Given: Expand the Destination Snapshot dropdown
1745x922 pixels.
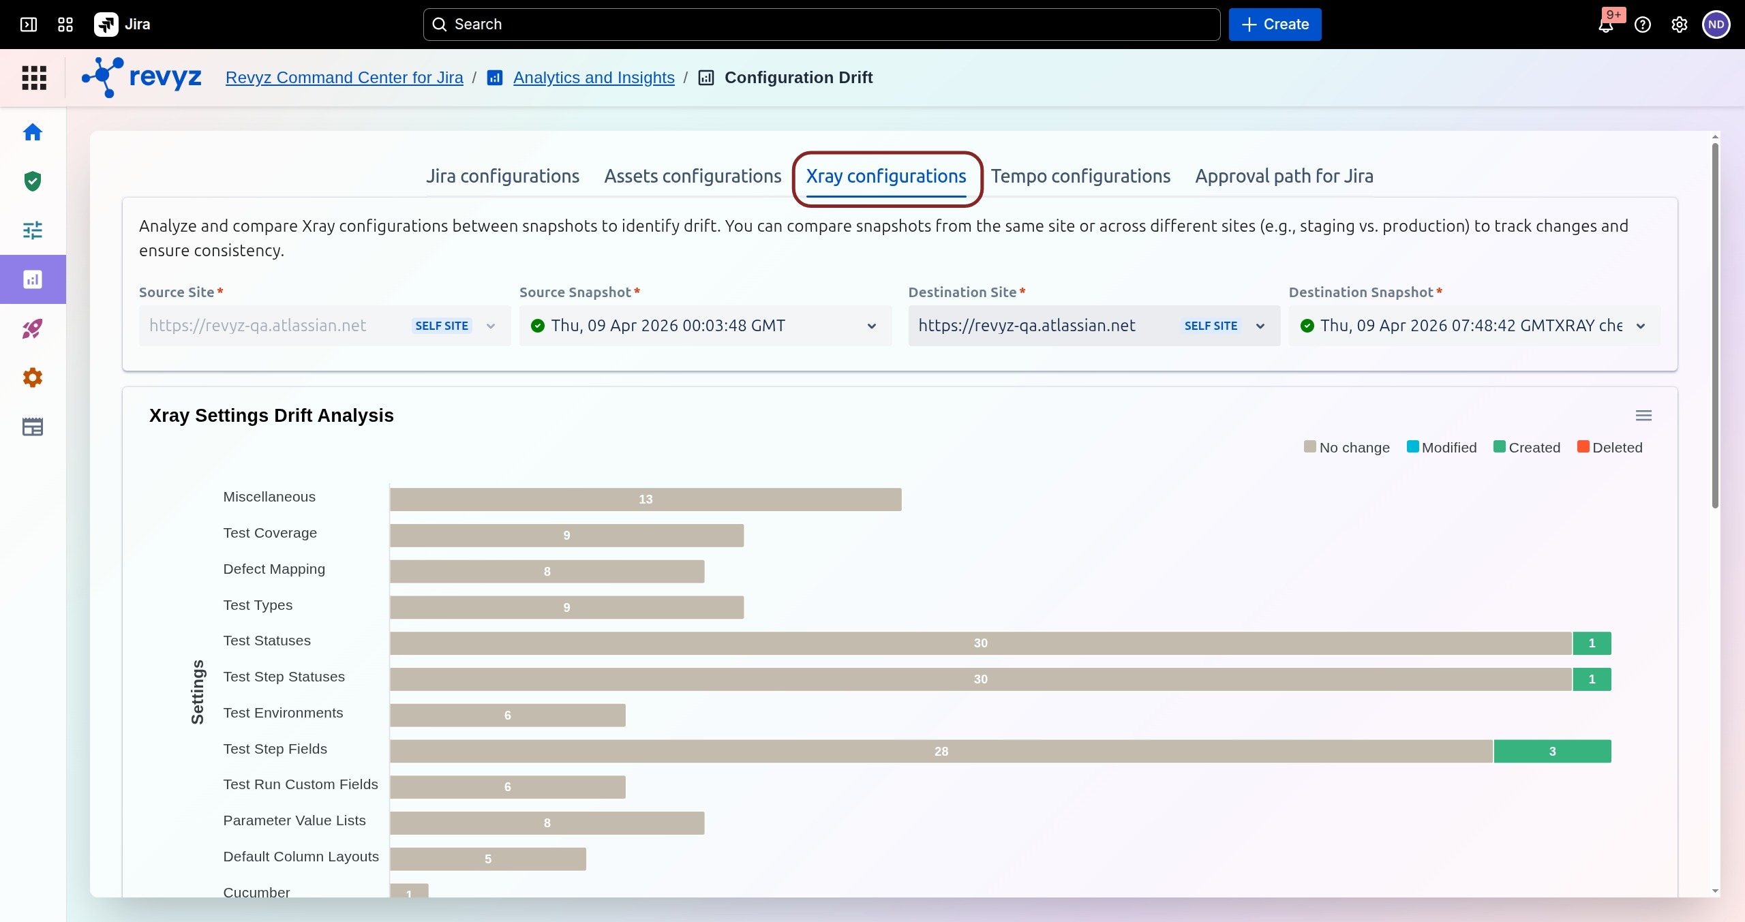Looking at the screenshot, I should point(1641,326).
